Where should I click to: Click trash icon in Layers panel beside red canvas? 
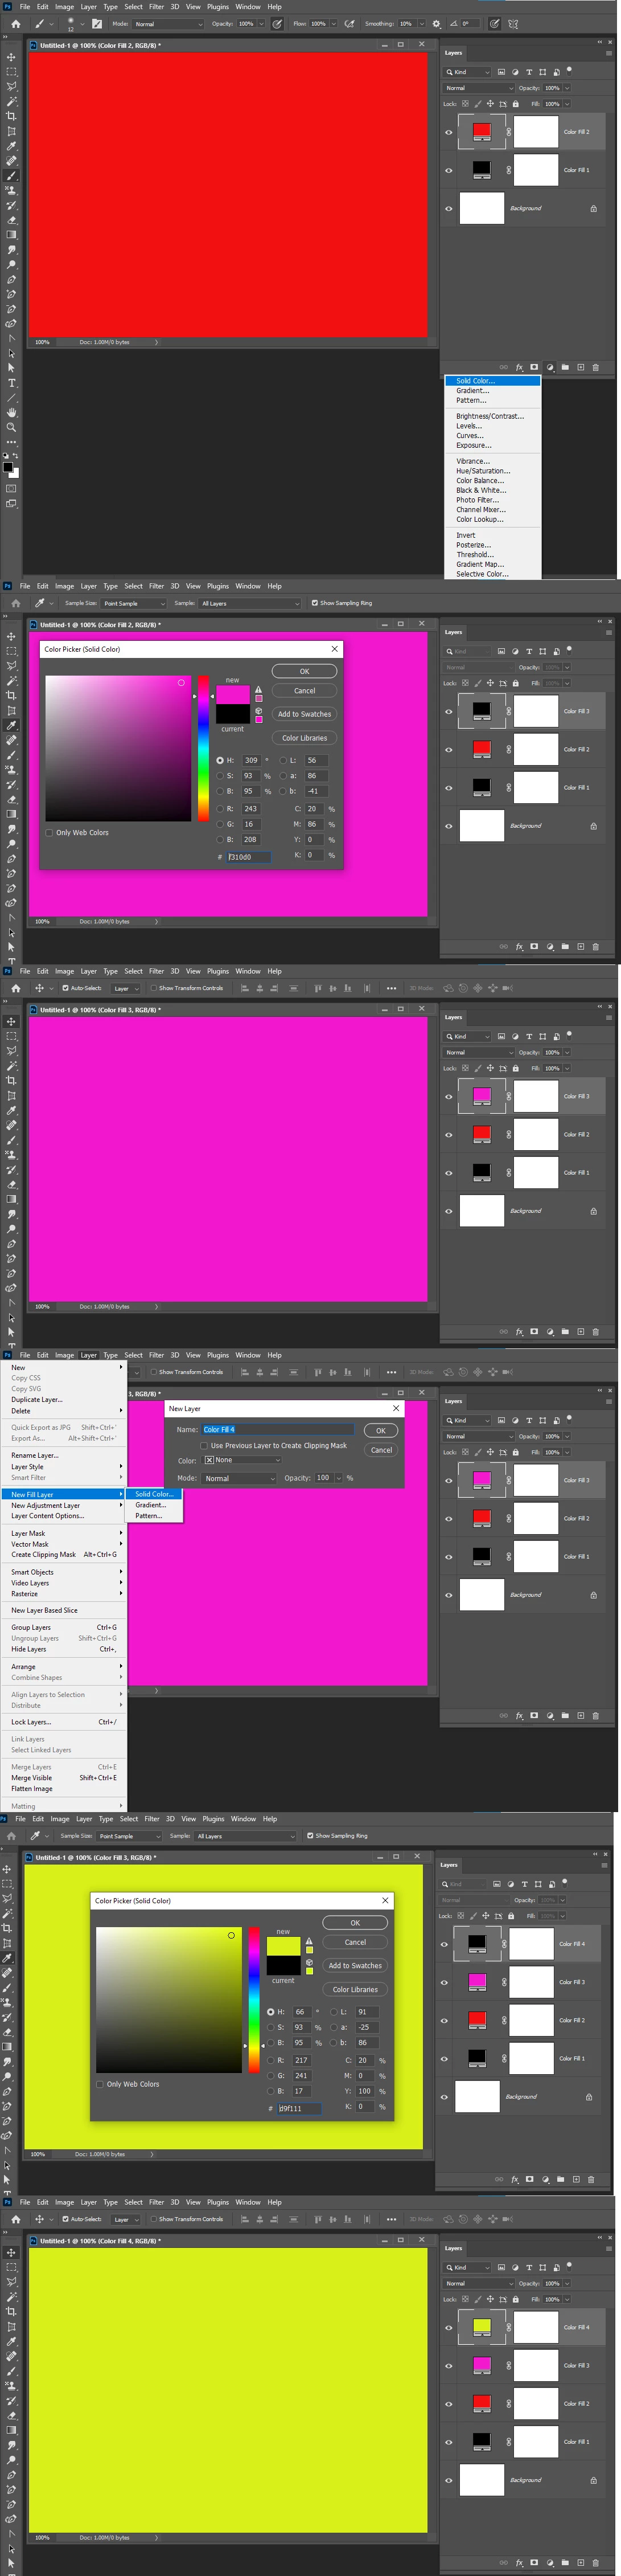[595, 367]
